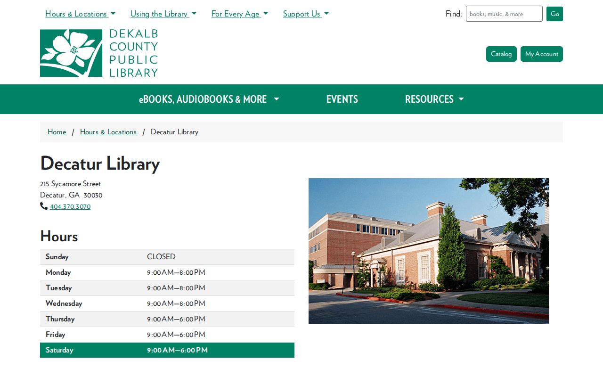This screenshot has width=603, height=377.
Task: Click the highlighted Saturday row label
Action: coord(59,350)
